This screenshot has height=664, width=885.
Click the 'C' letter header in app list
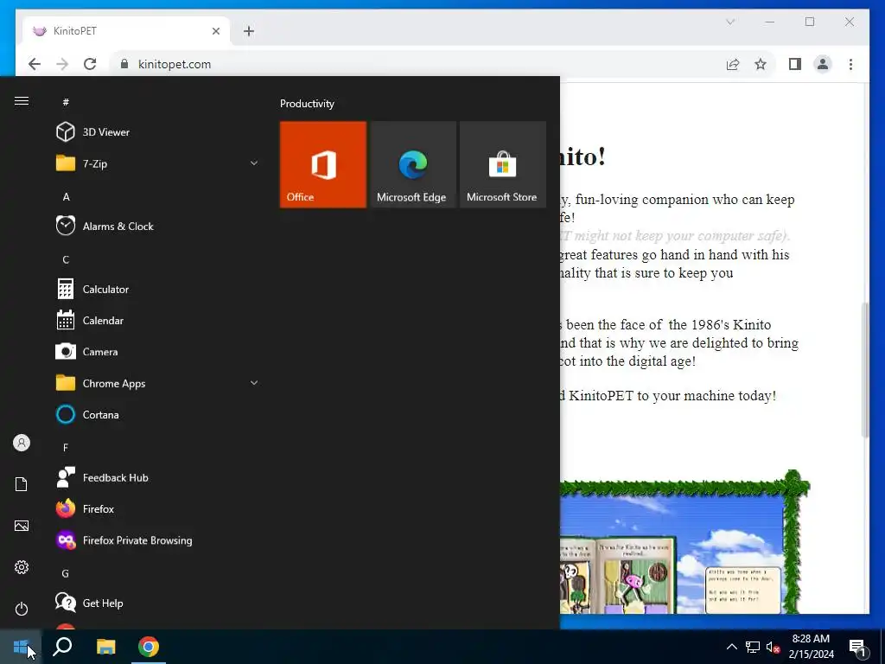click(66, 259)
